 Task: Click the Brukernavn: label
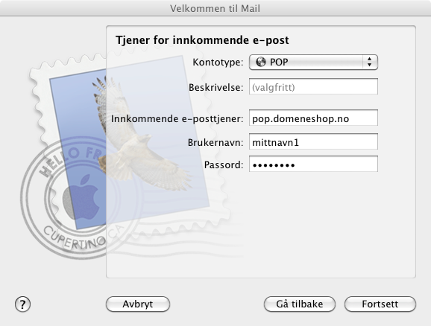[215, 143]
